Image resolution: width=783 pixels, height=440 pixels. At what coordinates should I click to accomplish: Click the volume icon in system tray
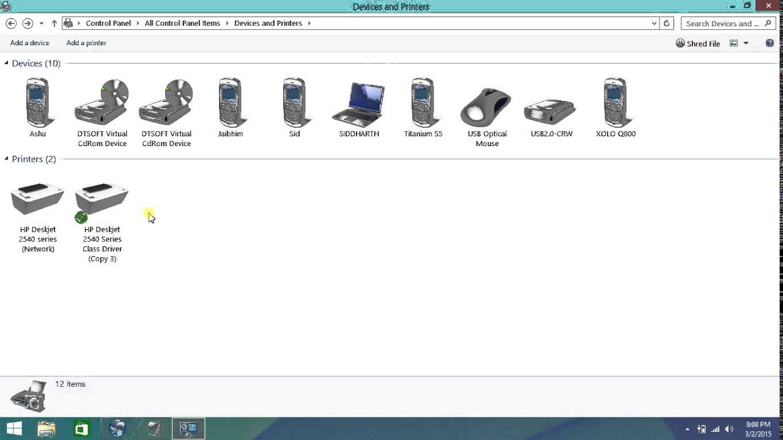729,429
